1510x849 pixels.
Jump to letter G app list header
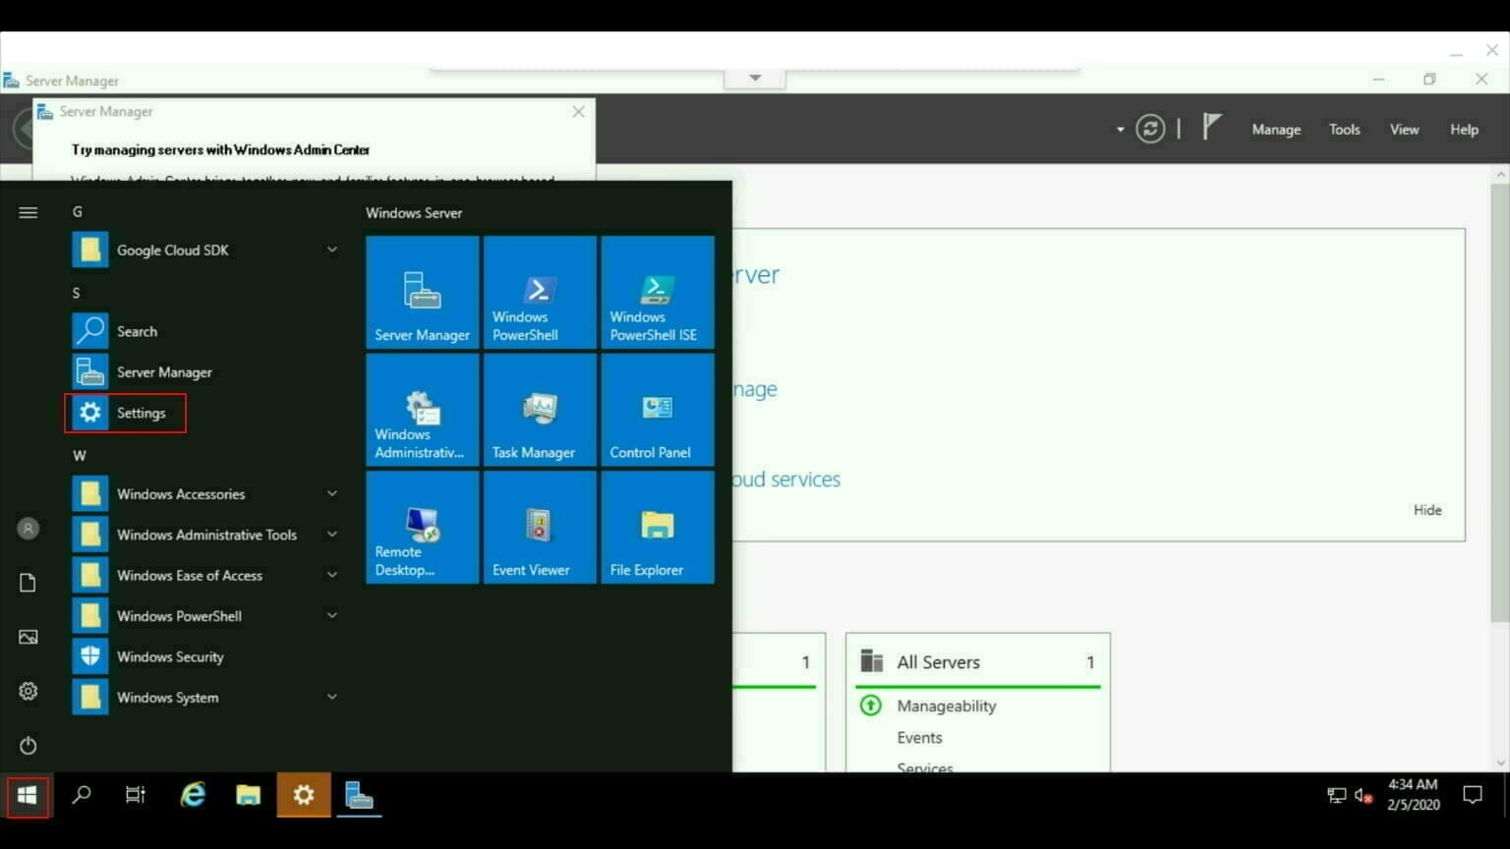tap(78, 211)
